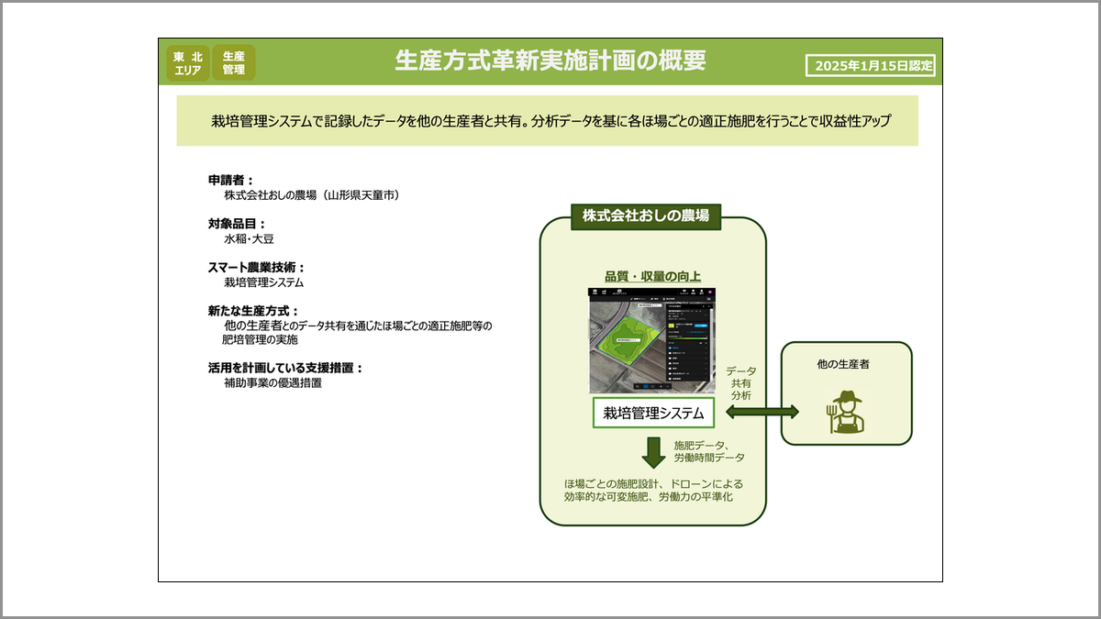Select the 補助事業の優遇措置 text
This screenshot has width=1101, height=619.
point(272,383)
